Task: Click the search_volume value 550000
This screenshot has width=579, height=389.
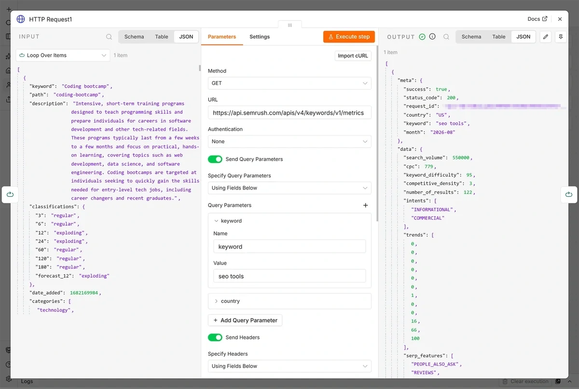Action: [462, 158]
